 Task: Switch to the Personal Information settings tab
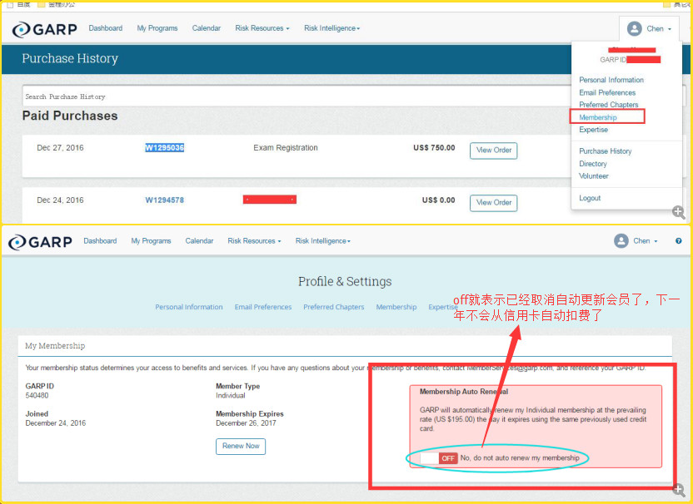(189, 307)
